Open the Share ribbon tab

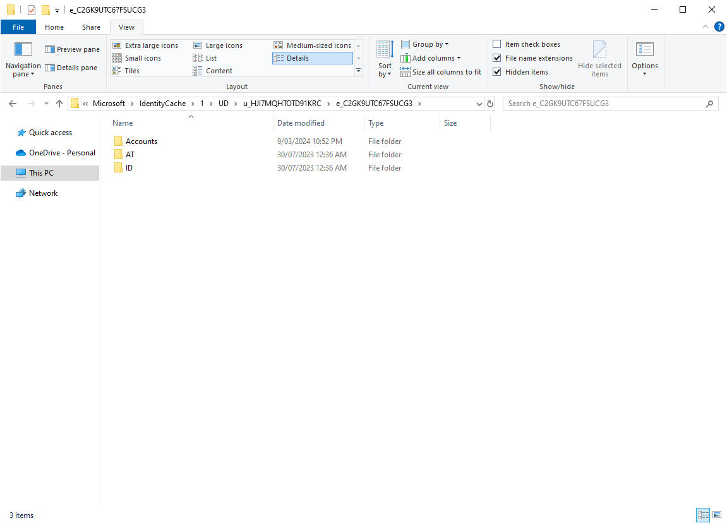(x=91, y=27)
